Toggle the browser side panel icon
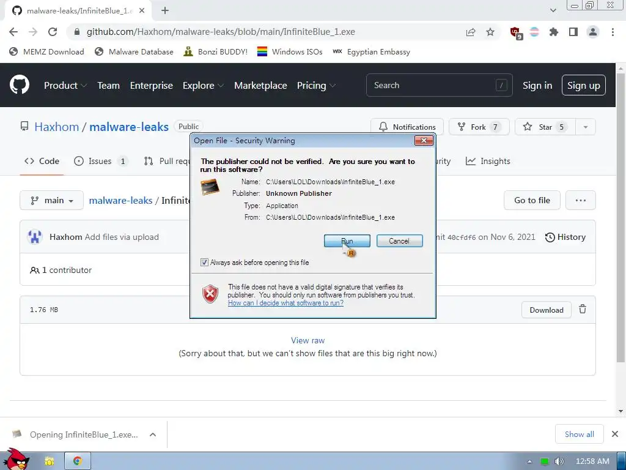 coord(573,32)
